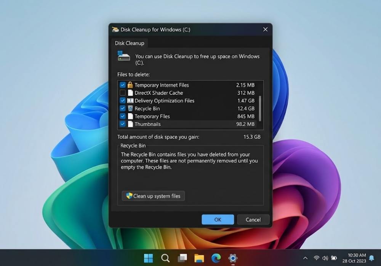Screen dimensions: 381x266
Task: Click the 12.4 GB size value
Action: 246,109
